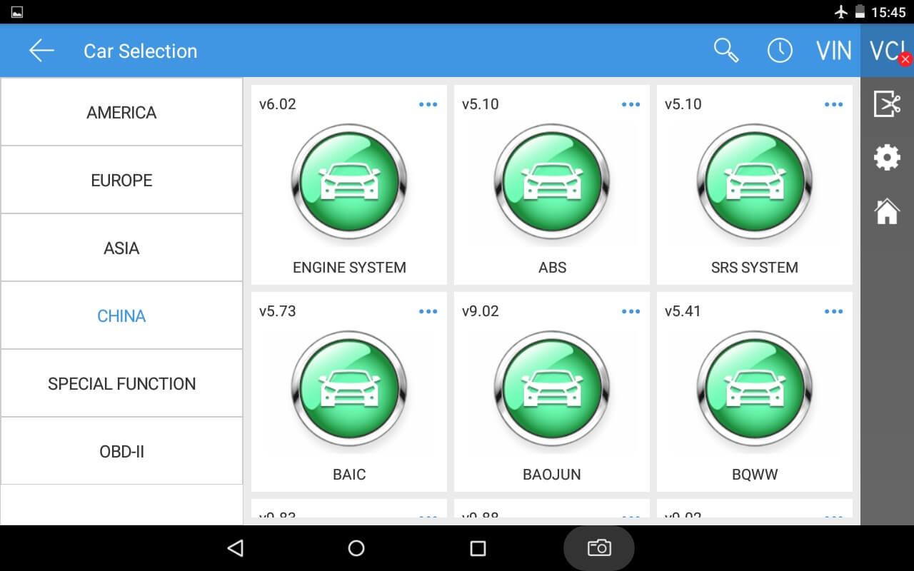Viewport: 914px width, 571px height.
Task: Select the EUROPE region tab
Action: click(121, 180)
